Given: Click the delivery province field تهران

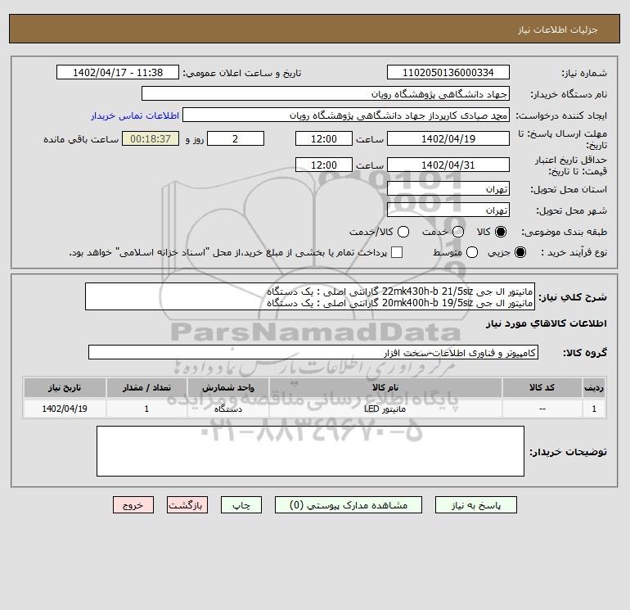Looking at the screenshot, I should (448, 188).
